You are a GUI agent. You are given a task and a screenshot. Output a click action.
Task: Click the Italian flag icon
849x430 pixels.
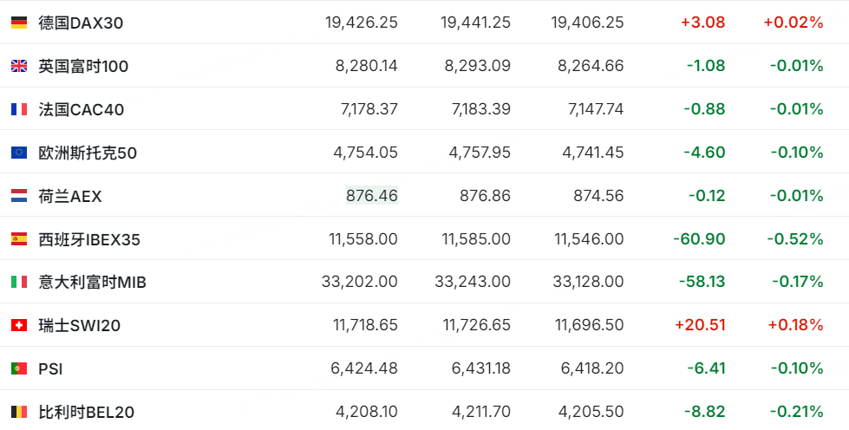[19, 282]
